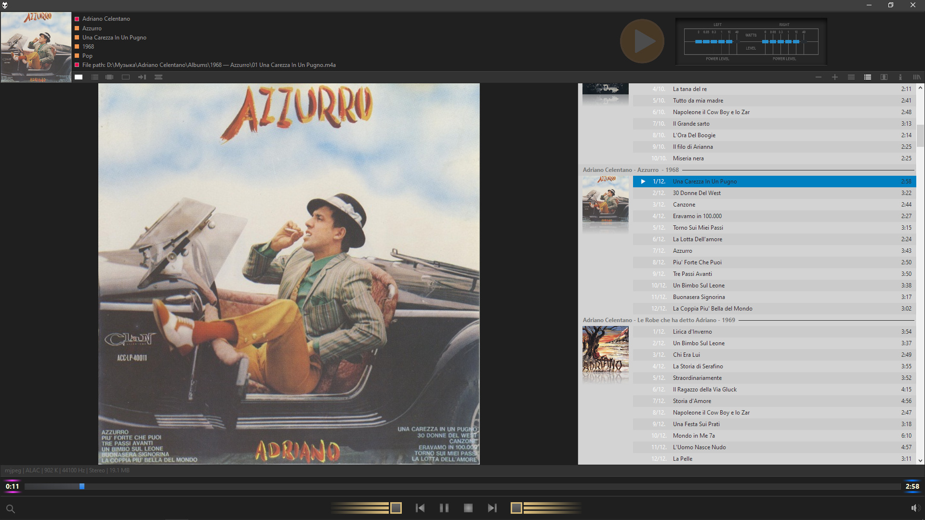Click the arrow-to-bar panel icon
925x520 pixels.
point(142,77)
